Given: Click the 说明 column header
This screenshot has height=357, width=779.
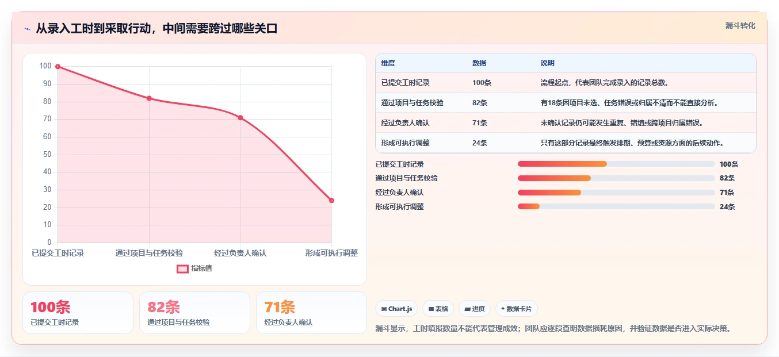Looking at the screenshot, I should [548, 63].
